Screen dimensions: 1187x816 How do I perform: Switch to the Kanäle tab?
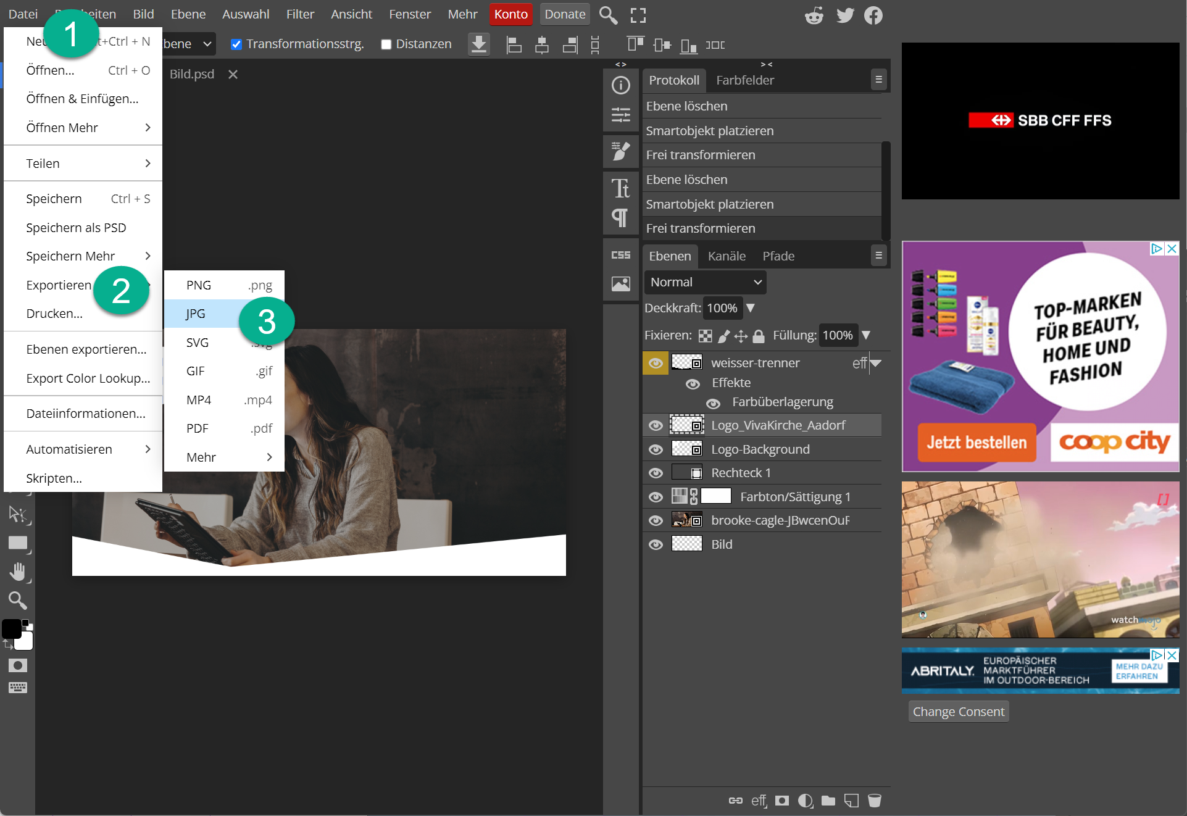click(727, 256)
